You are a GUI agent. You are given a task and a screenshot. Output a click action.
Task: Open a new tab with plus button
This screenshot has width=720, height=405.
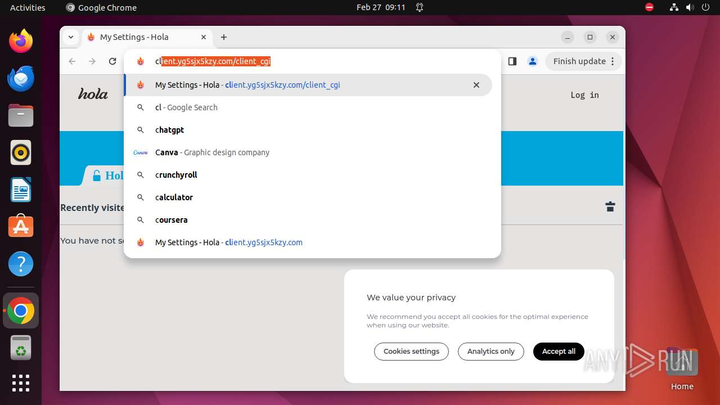point(224,37)
